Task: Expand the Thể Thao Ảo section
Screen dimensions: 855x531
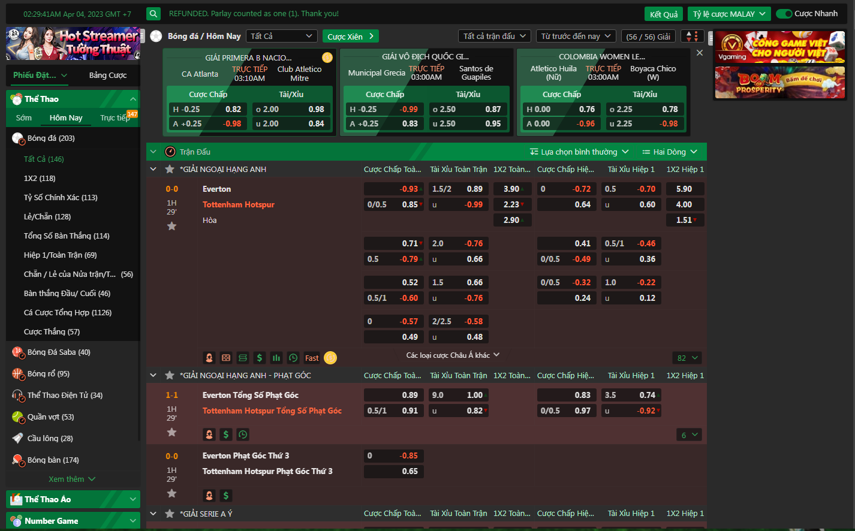Action: [73, 499]
